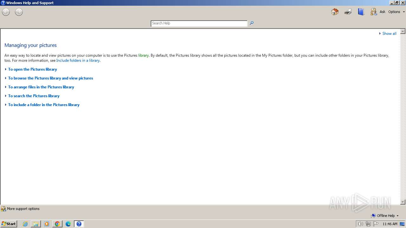
Task: Click the taskbar clock 11:46 AM
Action: [x=390, y=224]
